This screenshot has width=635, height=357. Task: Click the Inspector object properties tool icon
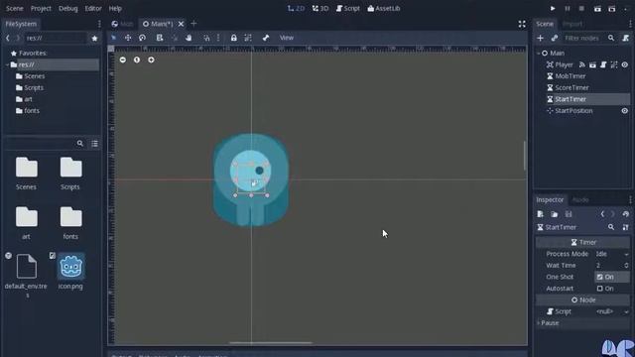tap(626, 227)
